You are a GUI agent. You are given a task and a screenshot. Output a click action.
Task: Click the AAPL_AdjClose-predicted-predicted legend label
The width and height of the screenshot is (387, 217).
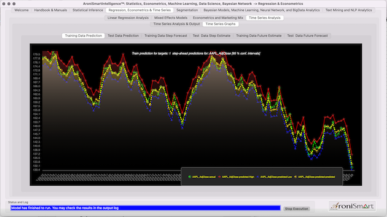tap(316, 177)
